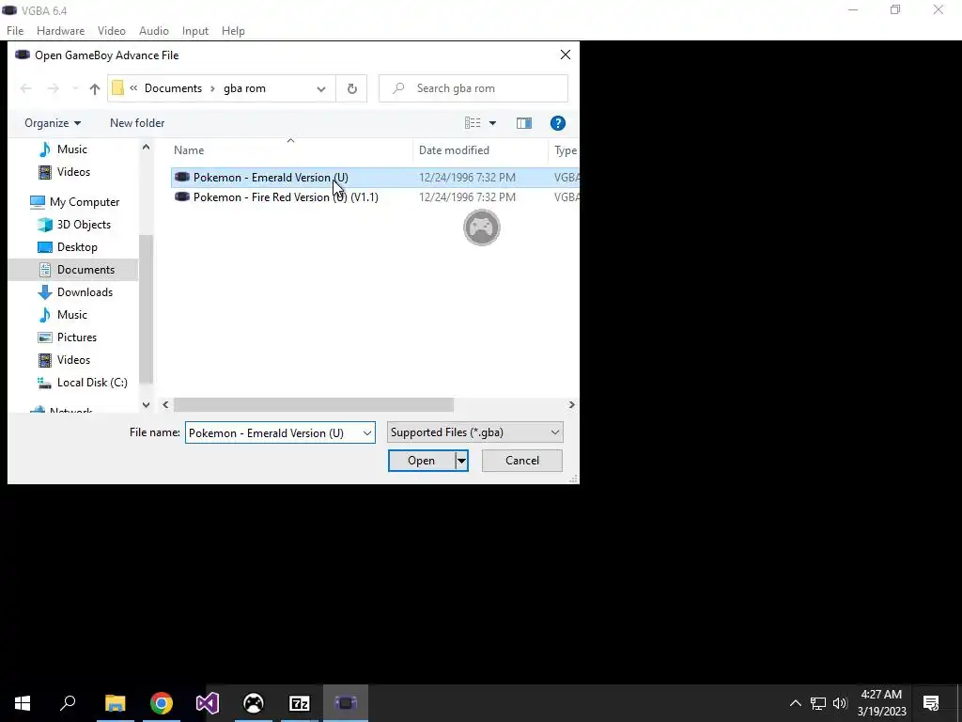The height and width of the screenshot is (722, 962).
Task: Open the notification center icon
Action: click(931, 703)
